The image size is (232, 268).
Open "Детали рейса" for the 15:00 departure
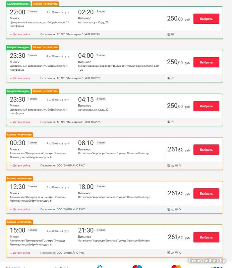[20, 253]
